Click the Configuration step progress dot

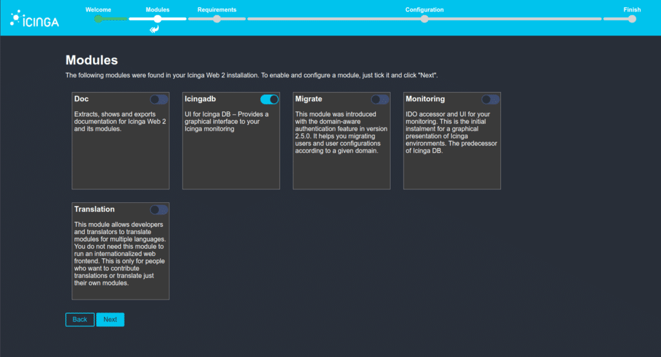(x=425, y=19)
